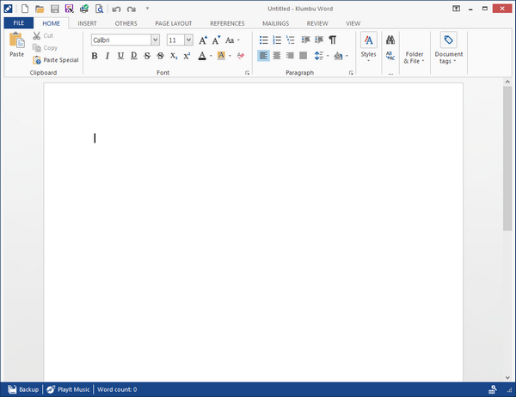
Task: Click the Backup button in status bar
Action: coord(23,389)
